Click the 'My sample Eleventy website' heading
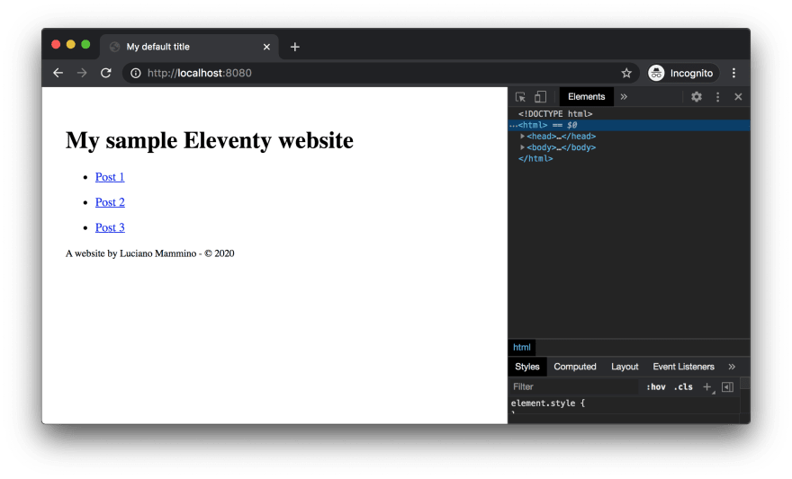The height and width of the screenshot is (479, 792). pos(209,140)
